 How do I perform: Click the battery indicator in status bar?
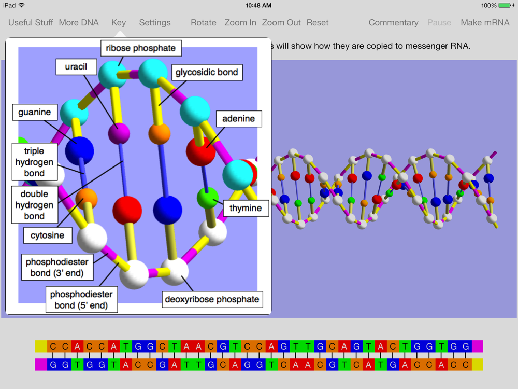[x=505, y=5]
